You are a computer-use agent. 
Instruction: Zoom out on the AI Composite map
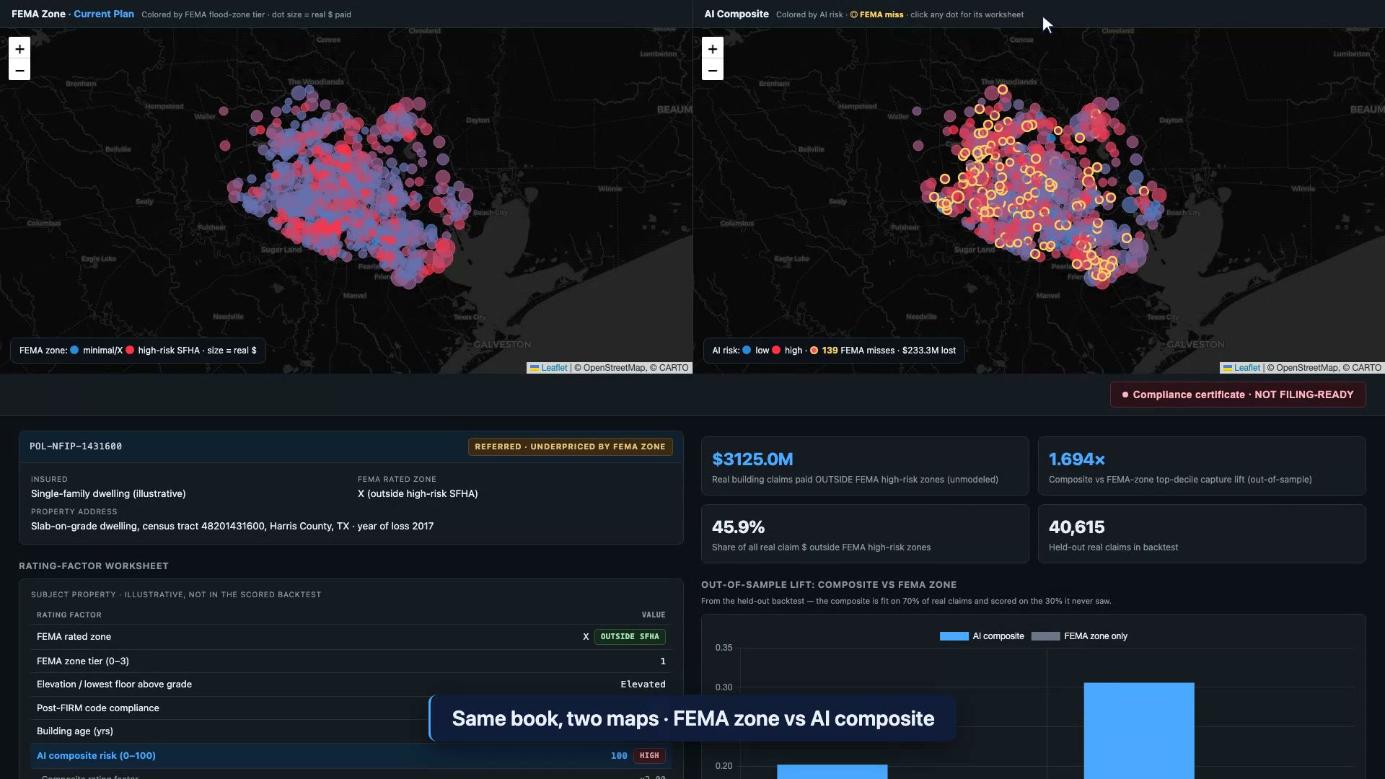pos(712,70)
